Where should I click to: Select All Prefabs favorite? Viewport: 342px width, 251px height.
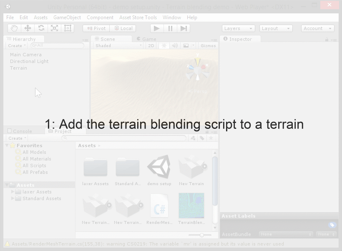pos(35,172)
